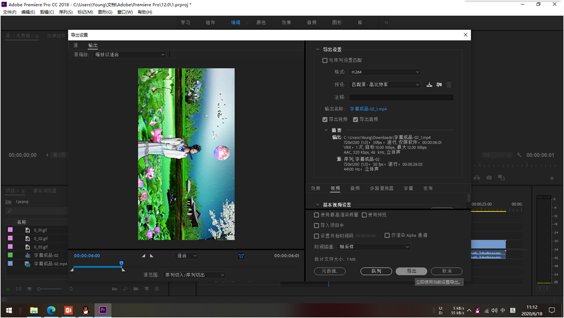Click the 元数据 metadata button
The image size is (564, 318).
(x=329, y=271)
